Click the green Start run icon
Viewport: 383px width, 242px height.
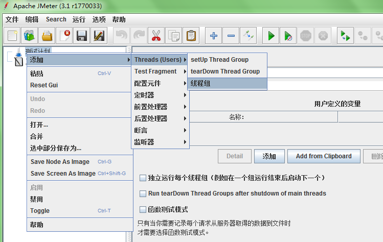[x=271, y=36]
